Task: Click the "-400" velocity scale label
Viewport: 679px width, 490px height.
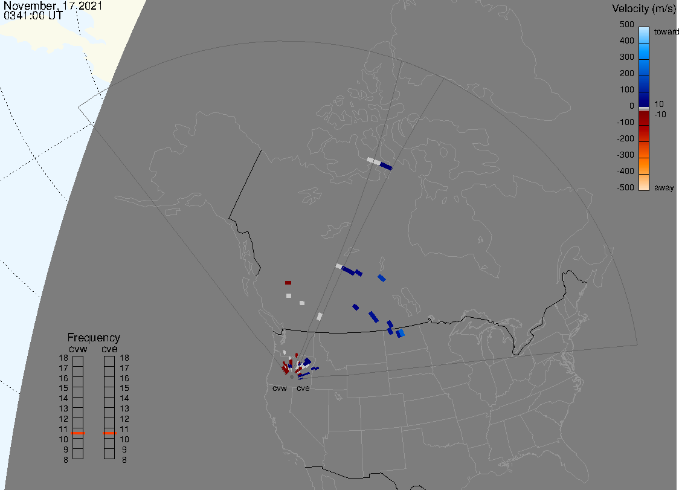Action: [x=625, y=171]
